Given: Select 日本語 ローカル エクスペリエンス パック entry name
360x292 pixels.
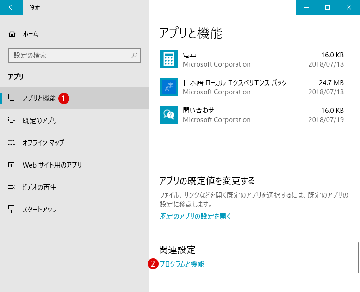Looking at the screenshot, I should [x=235, y=83].
